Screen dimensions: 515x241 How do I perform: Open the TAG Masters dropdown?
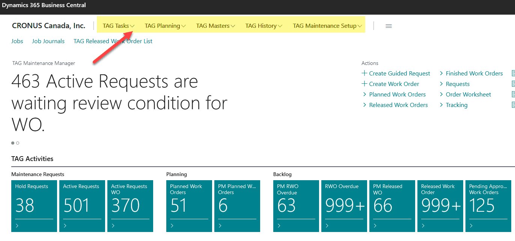pos(216,26)
